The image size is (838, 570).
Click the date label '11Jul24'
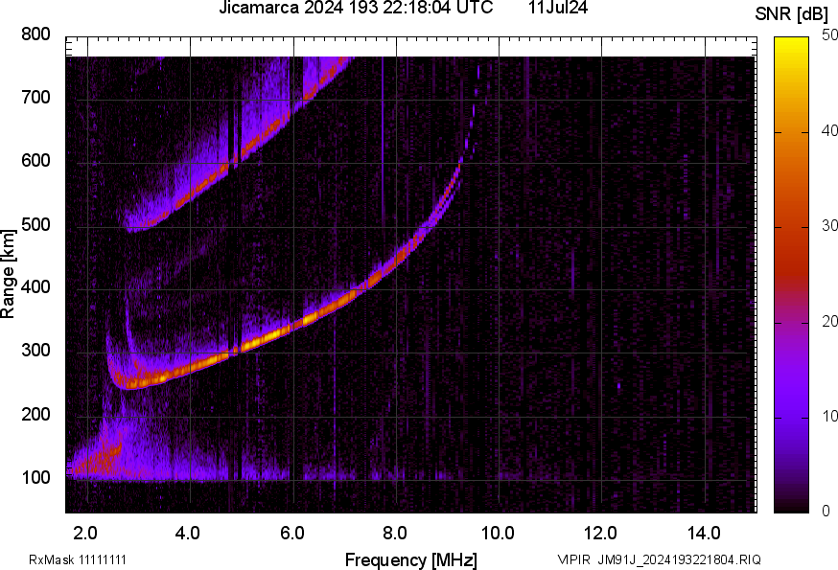pos(558,8)
